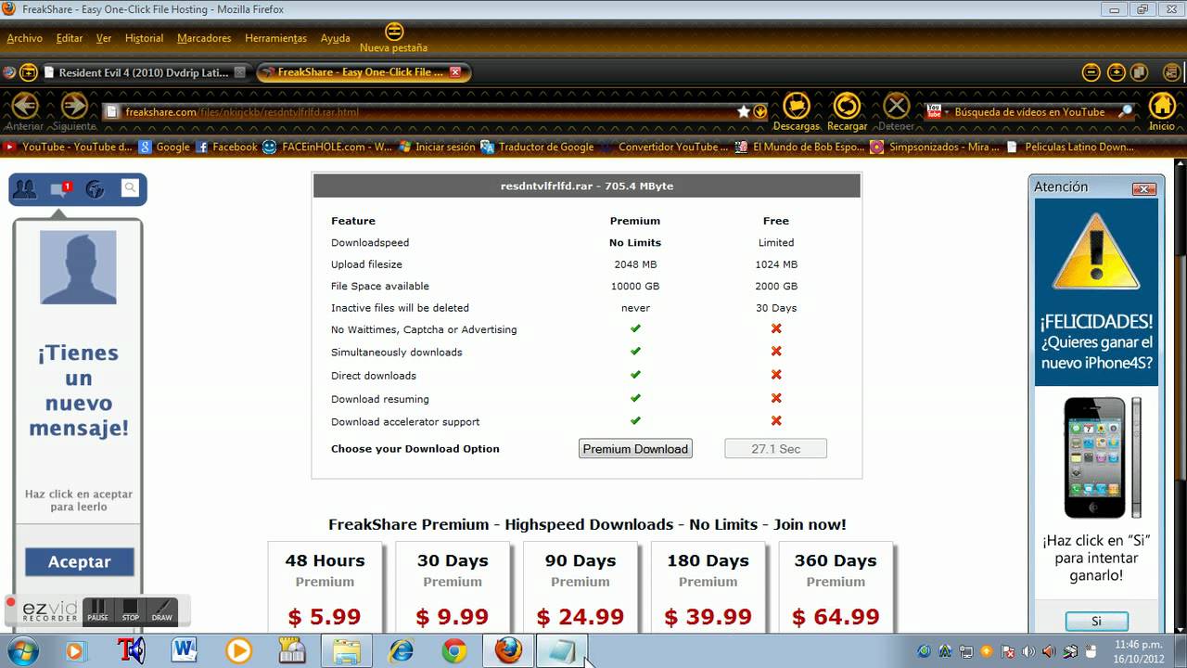Open the Peliculas Latino Down bookmark
Image resolution: width=1187 pixels, height=668 pixels.
[1069, 147]
